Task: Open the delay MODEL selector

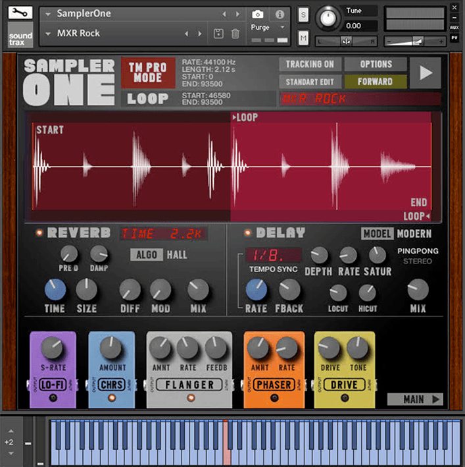Action: tap(378, 234)
